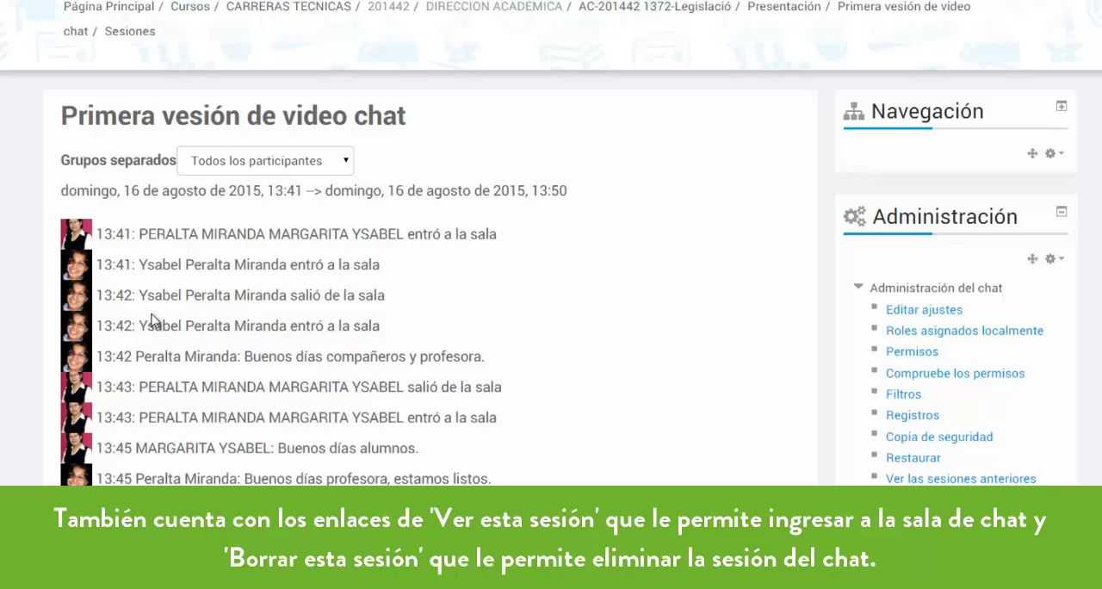
Task: Open the Permisos link
Action: (x=912, y=351)
